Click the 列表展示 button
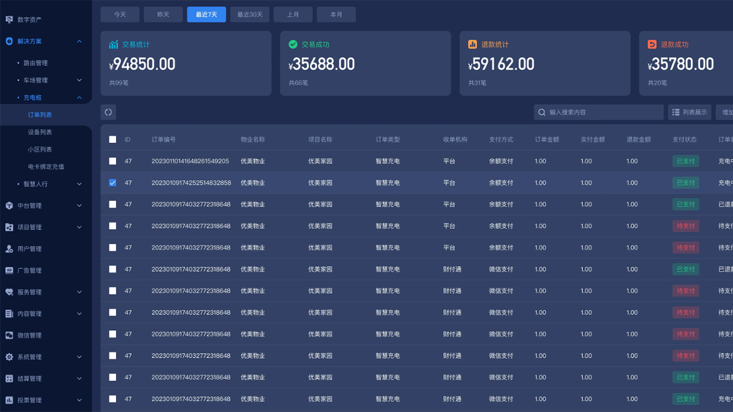 pyautogui.click(x=689, y=112)
